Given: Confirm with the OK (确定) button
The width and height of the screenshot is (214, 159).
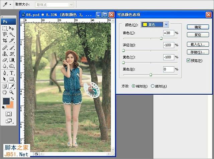Looking at the screenshot, I should tap(198, 27).
